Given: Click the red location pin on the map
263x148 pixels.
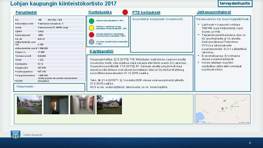Looking at the screenshot, I should coord(222,109).
